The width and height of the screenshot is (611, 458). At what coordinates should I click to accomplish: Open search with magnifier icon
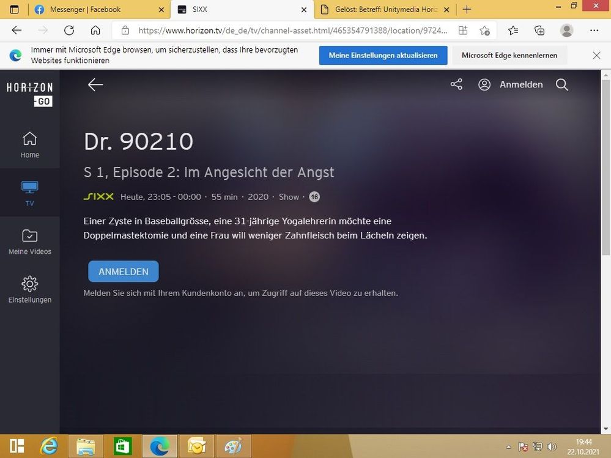(x=561, y=84)
